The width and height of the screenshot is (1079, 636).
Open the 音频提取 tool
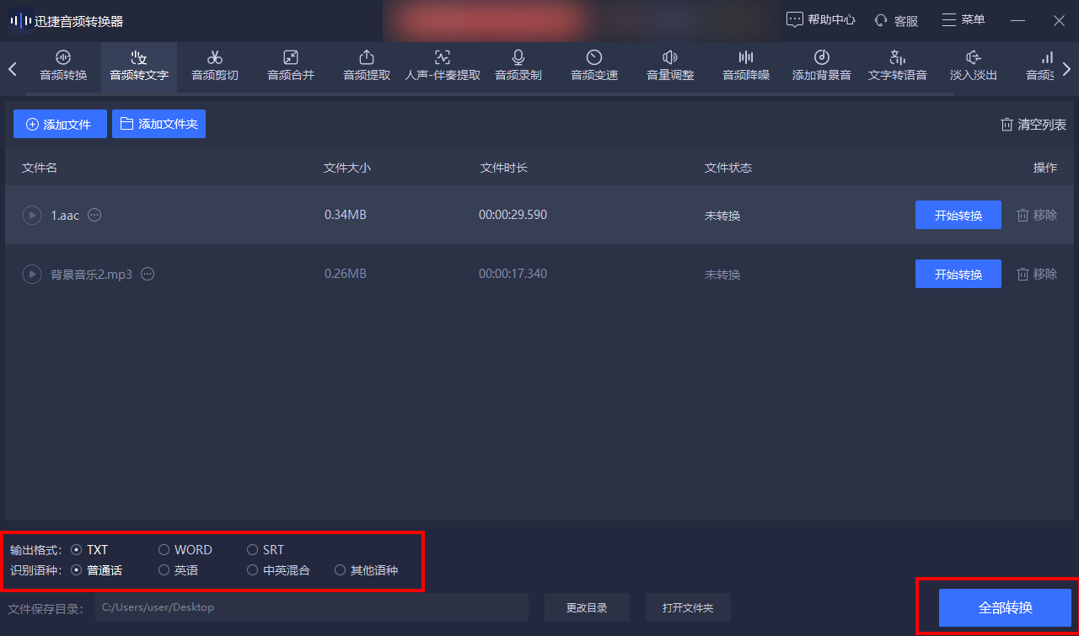coord(367,65)
